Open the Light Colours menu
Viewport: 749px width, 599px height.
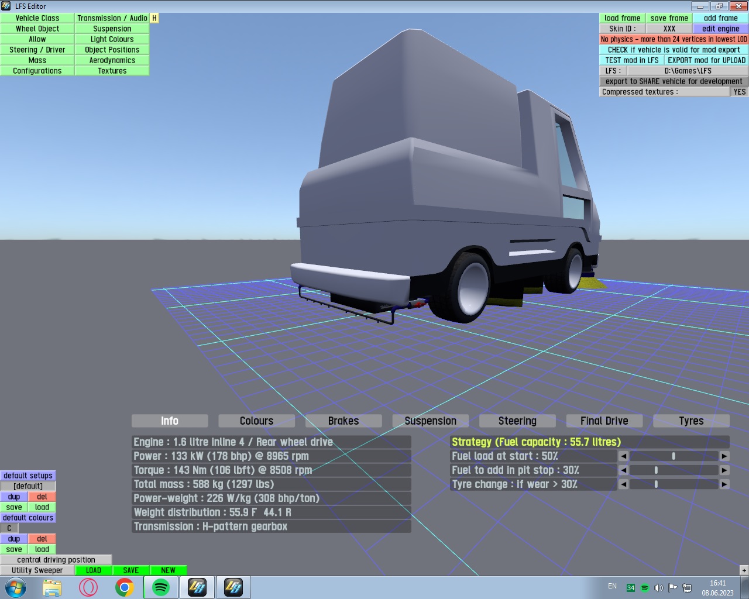(x=112, y=39)
